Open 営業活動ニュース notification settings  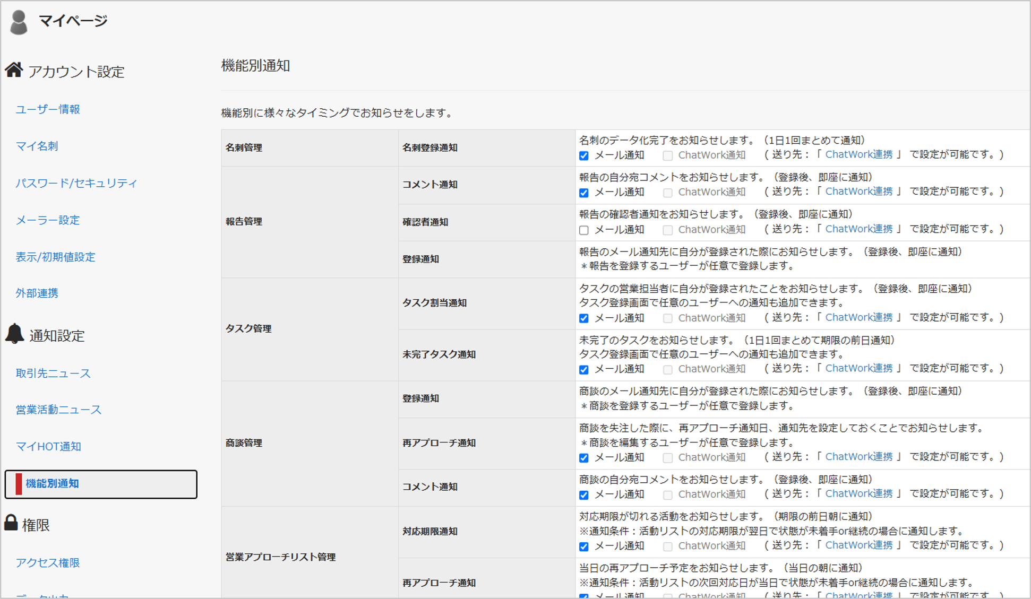pos(58,410)
